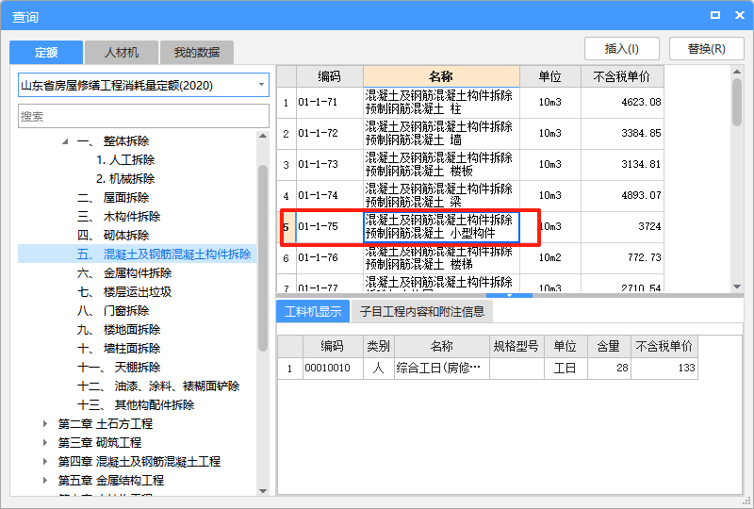Click 含量 column header in lower table
Image resolution: width=754 pixels, height=509 pixels.
point(609,346)
